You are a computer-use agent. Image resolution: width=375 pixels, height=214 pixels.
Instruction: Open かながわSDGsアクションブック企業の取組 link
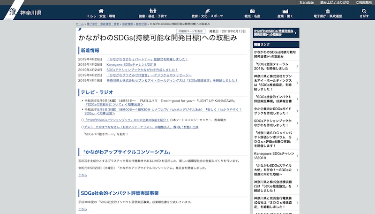click(127, 120)
